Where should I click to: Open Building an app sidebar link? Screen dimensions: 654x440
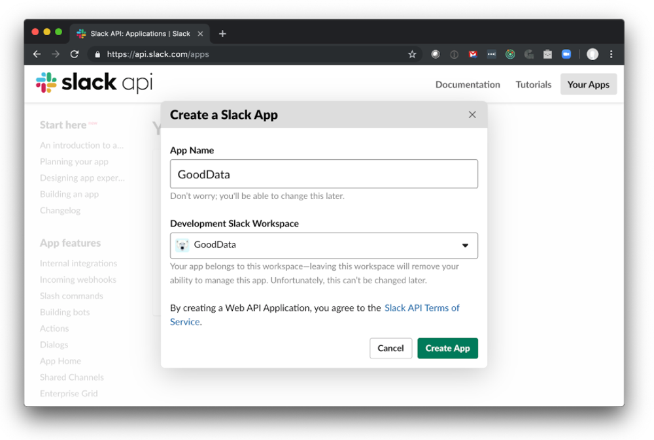point(69,194)
